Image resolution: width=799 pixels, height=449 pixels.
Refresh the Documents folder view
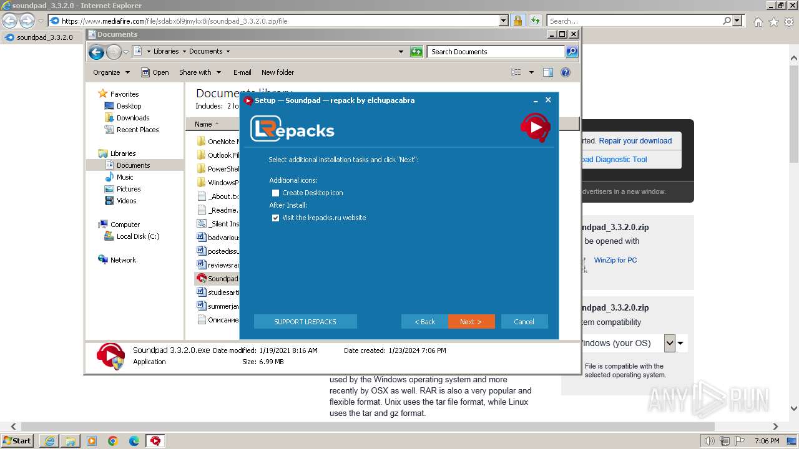pos(416,52)
